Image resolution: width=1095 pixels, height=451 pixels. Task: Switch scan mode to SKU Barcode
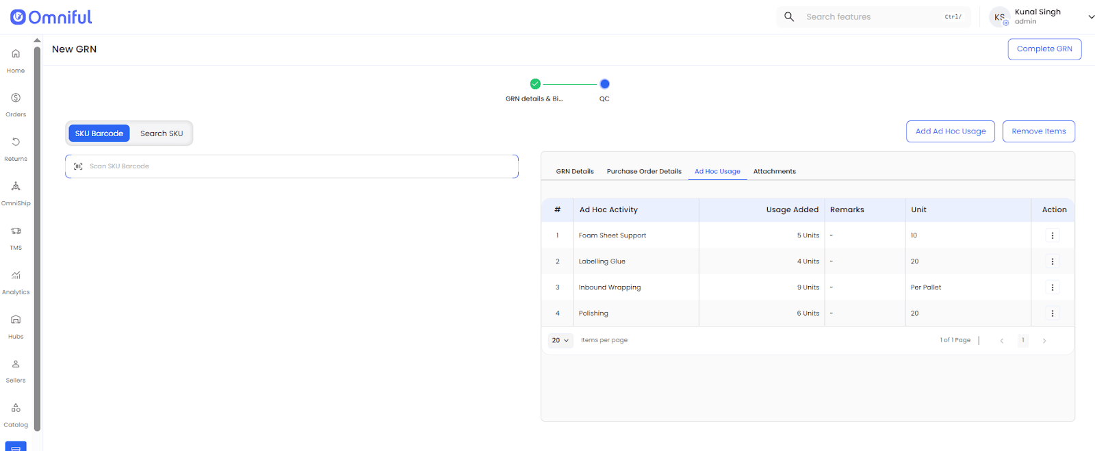pyautogui.click(x=99, y=133)
